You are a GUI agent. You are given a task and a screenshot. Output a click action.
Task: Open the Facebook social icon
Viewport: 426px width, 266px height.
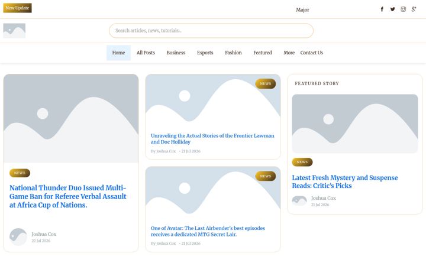(382, 9)
